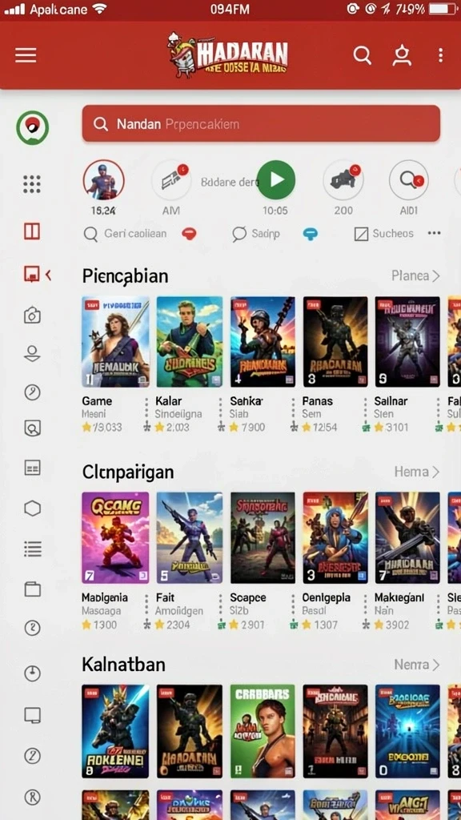Viewport: 461px width, 820px height.
Task: Expand the Clcnparigan section via Hema arrow
Action: [x=416, y=472]
